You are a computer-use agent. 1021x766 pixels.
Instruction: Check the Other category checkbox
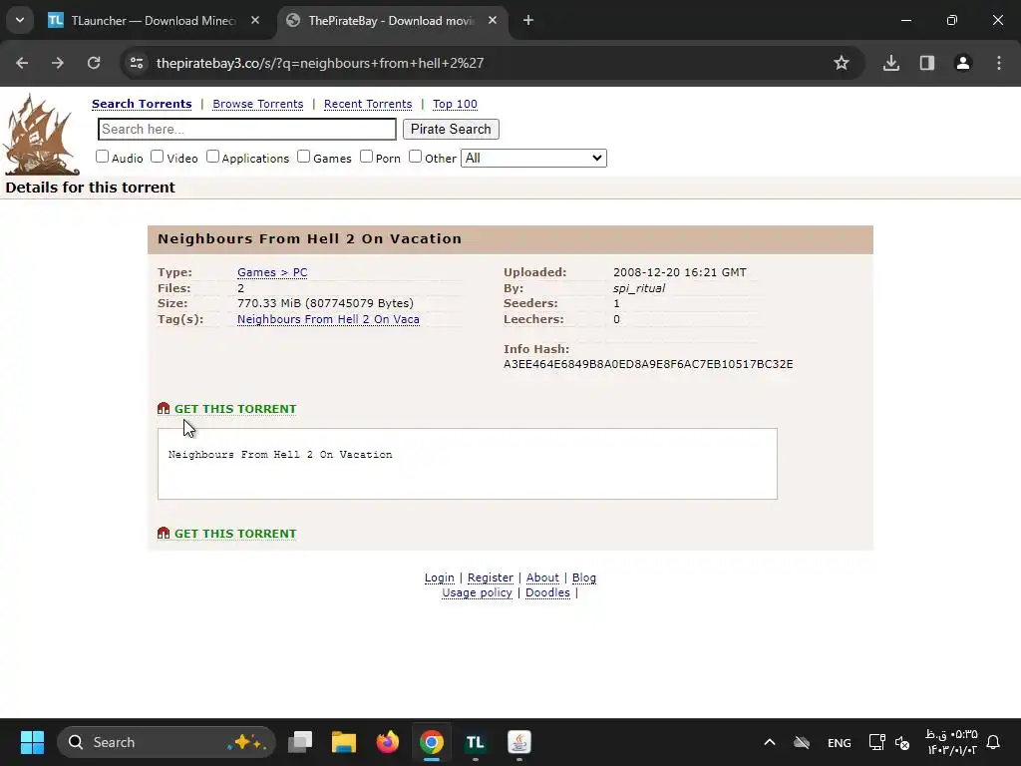416,157
